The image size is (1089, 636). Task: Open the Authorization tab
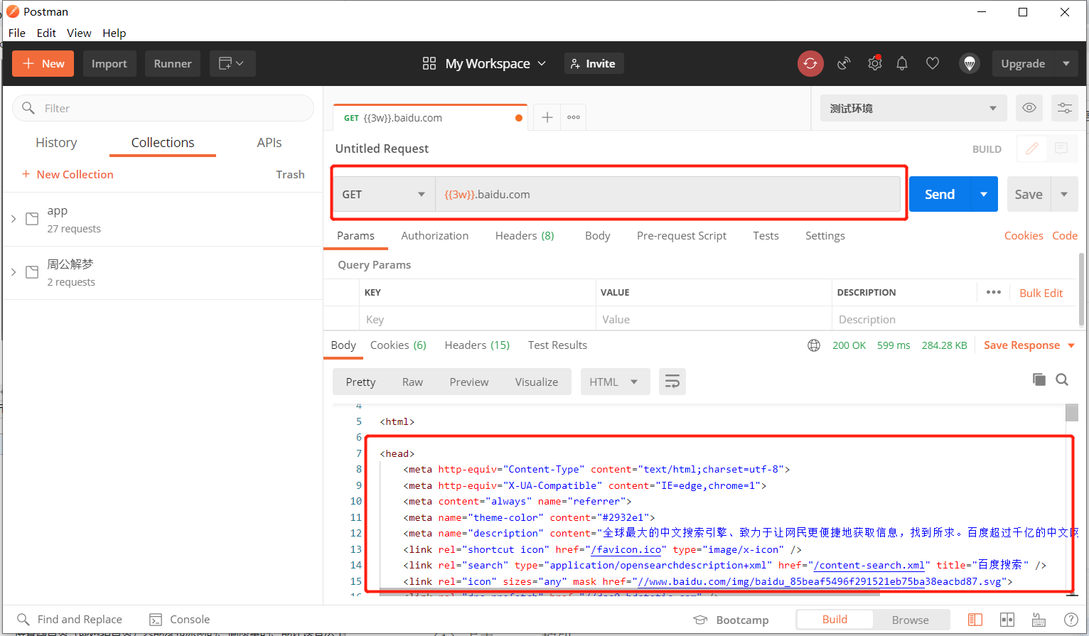[x=434, y=236]
